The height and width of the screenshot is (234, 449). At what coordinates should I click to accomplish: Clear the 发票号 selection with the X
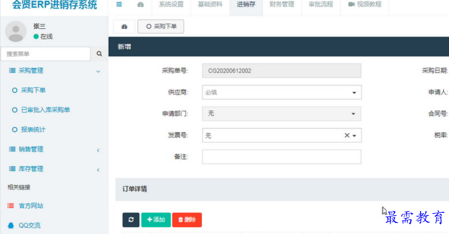pyautogui.click(x=347, y=135)
